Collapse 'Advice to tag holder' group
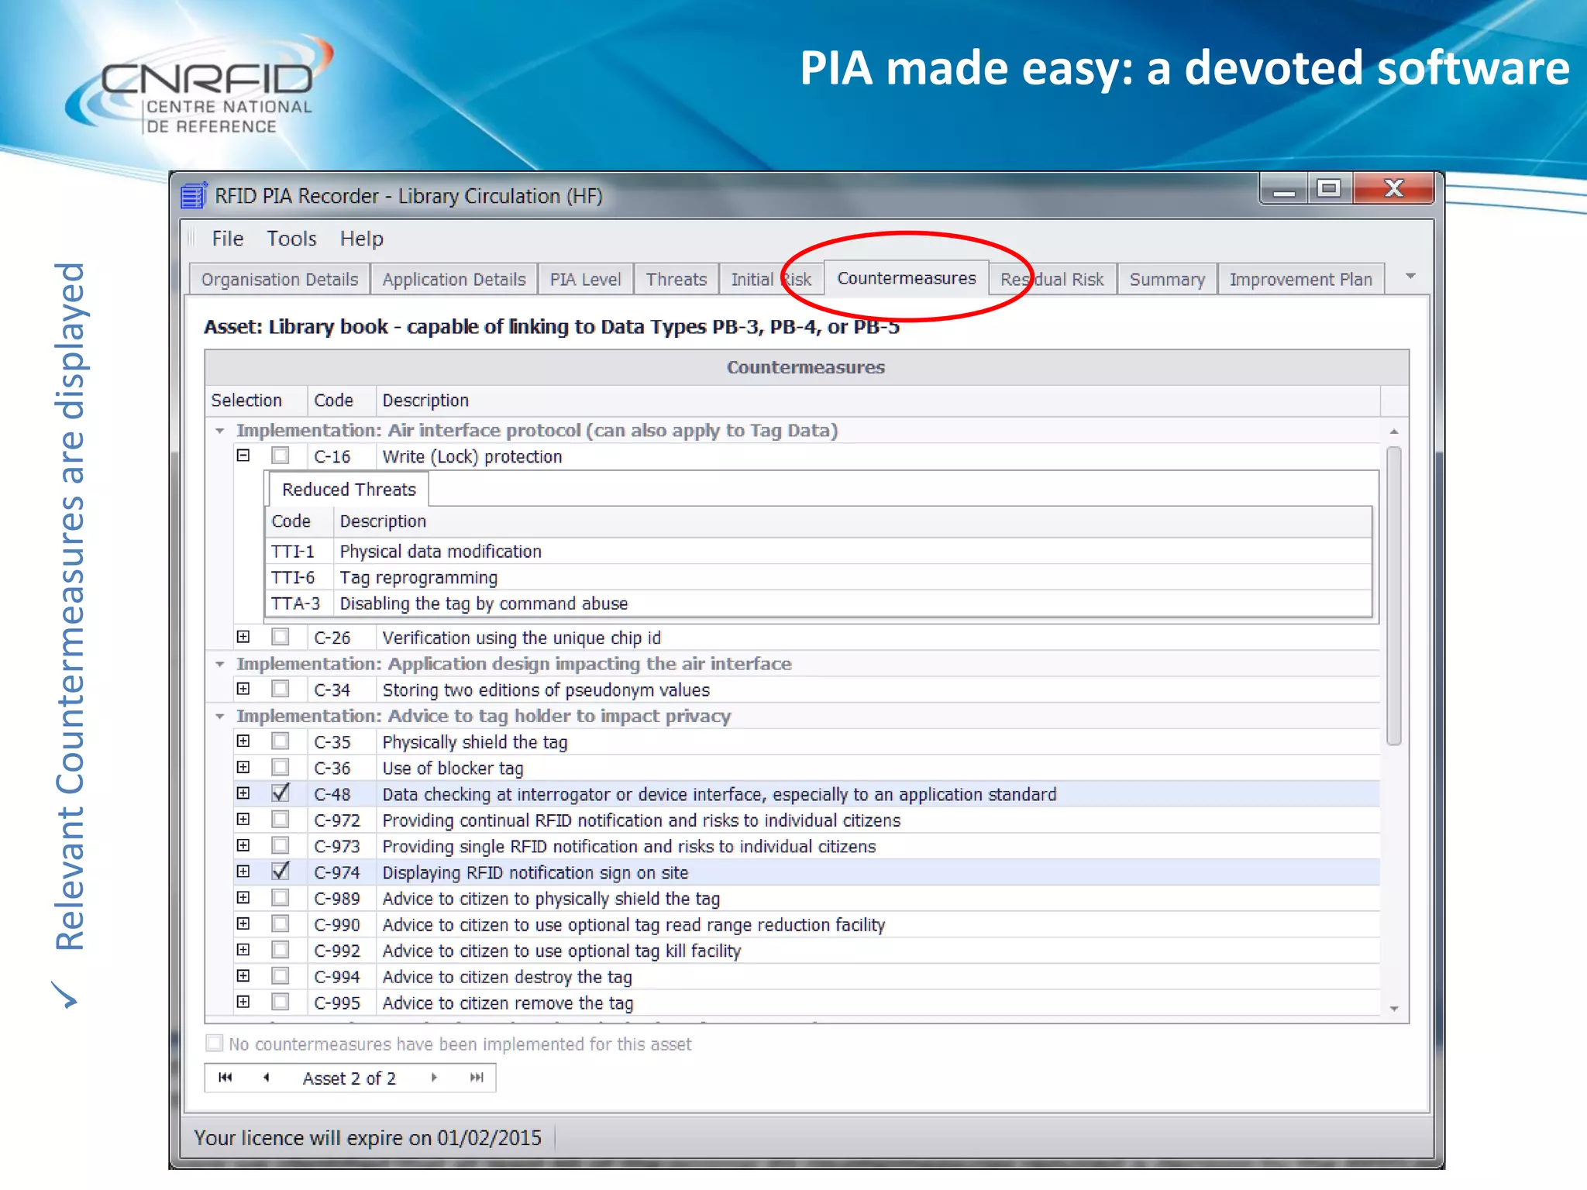The height and width of the screenshot is (1190, 1587). [x=220, y=717]
